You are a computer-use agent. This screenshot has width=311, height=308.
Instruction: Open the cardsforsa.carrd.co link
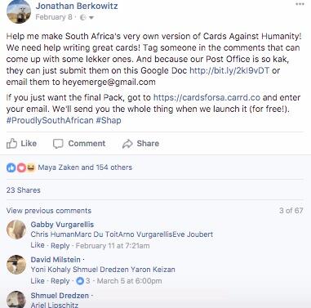point(207,97)
